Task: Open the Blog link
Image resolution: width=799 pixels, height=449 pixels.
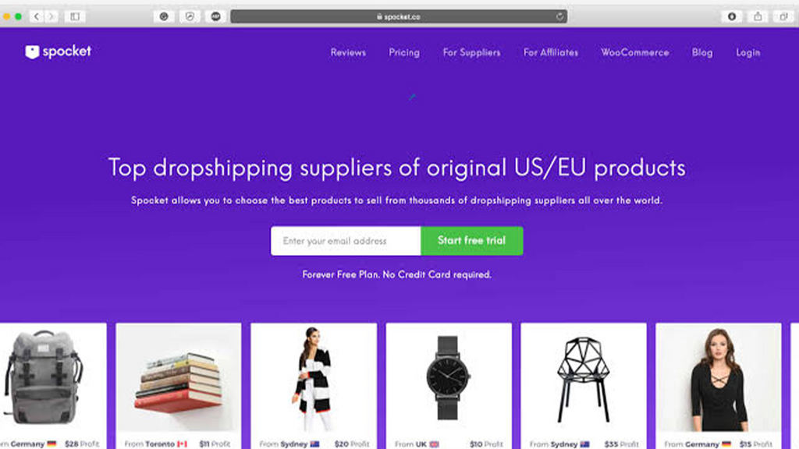Action: [x=702, y=52]
